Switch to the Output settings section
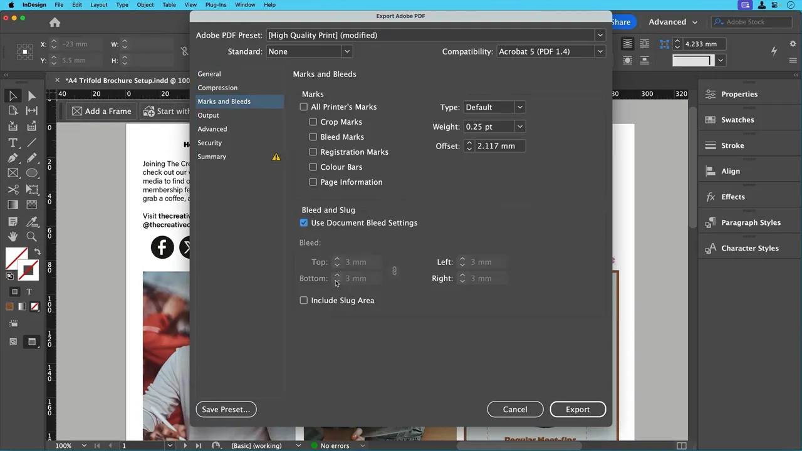 208,115
